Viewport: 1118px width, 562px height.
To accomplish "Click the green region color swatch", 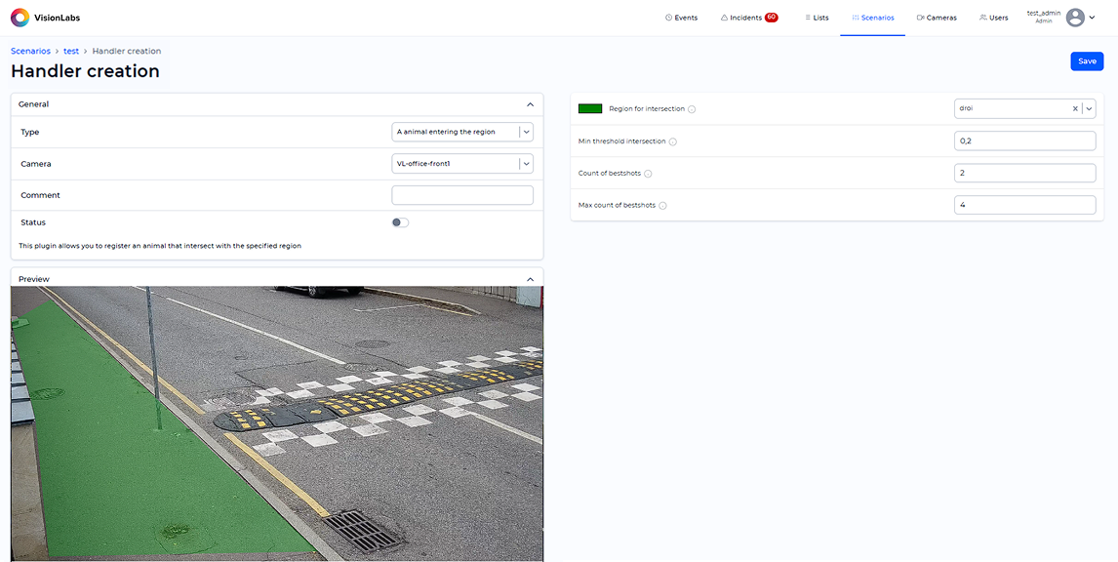I will click(590, 109).
